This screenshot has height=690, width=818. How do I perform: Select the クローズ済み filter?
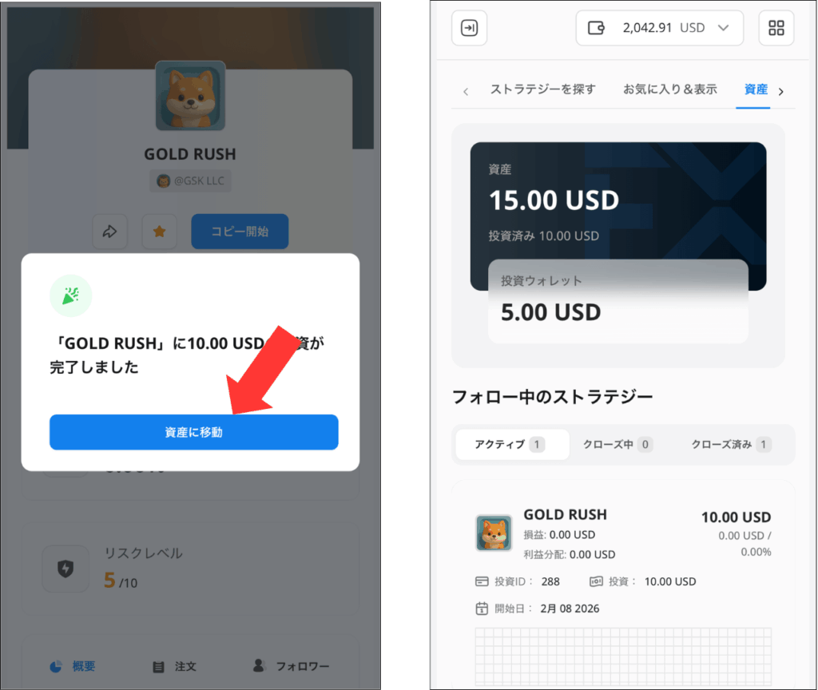pos(731,444)
